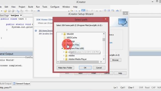Expand the Adobe Media Player node
The image size is (161, 91).
64,59
